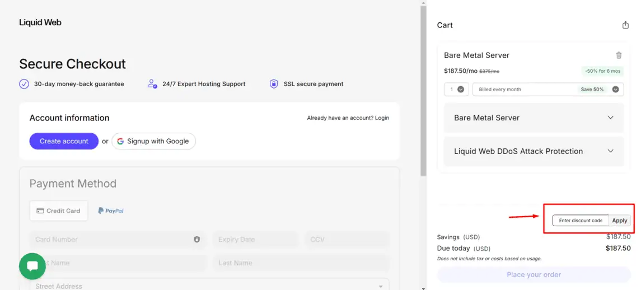
Task: Focus the CCV field
Action: [x=347, y=239]
